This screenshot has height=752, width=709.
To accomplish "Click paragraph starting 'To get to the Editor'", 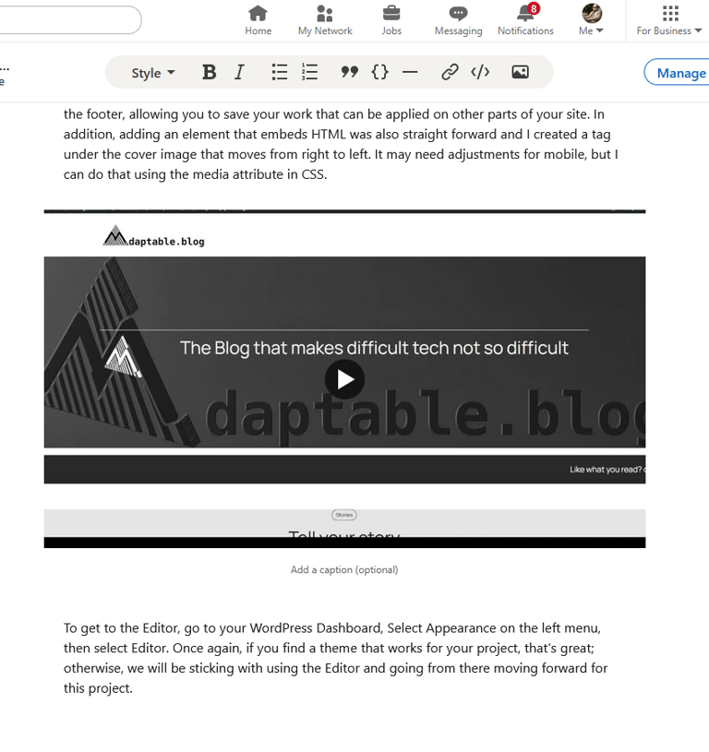I will (336, 658).
